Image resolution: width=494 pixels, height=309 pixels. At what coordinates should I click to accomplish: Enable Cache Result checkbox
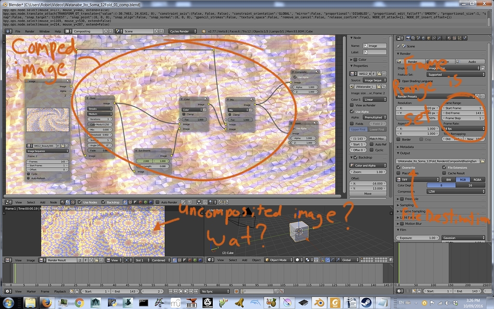pos(444,173)
